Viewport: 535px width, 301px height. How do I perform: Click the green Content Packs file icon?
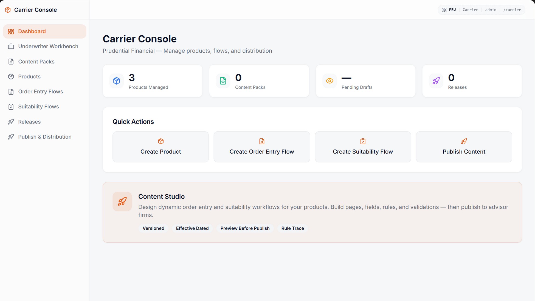point(223,81)
